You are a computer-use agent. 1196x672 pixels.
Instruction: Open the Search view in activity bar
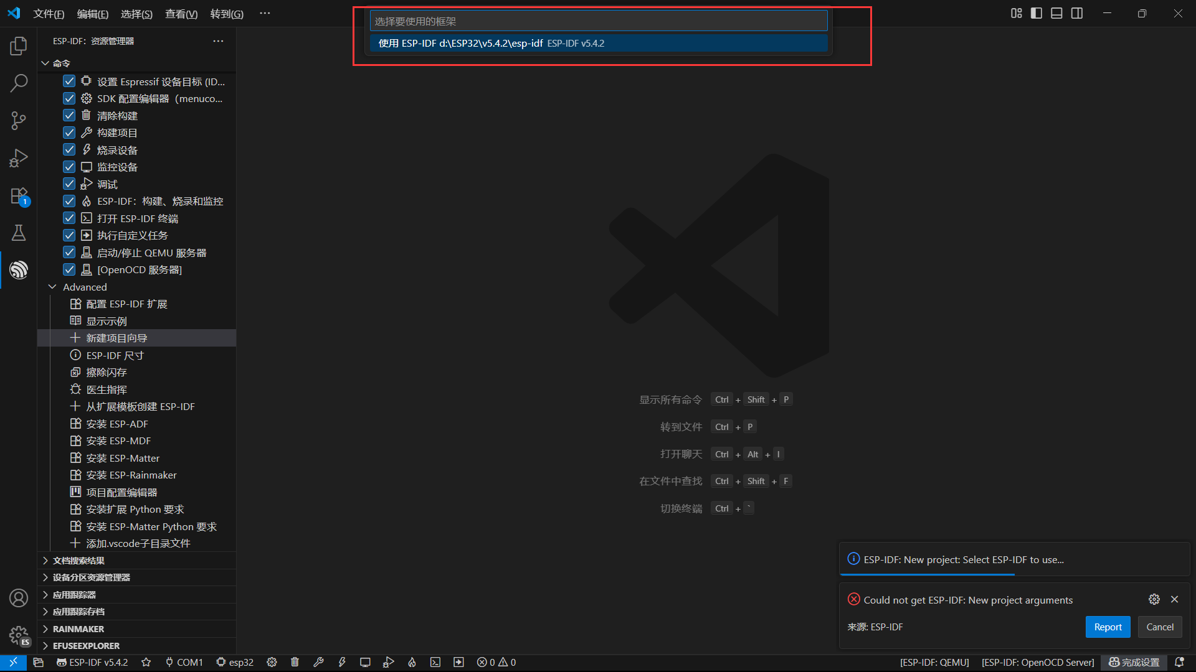19,83
